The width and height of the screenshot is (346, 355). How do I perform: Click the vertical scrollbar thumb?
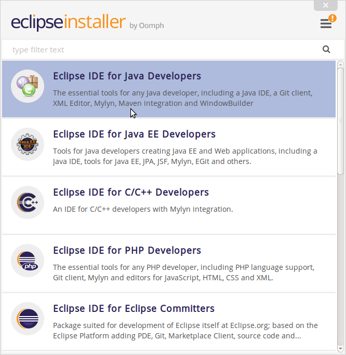pos(340,121)
